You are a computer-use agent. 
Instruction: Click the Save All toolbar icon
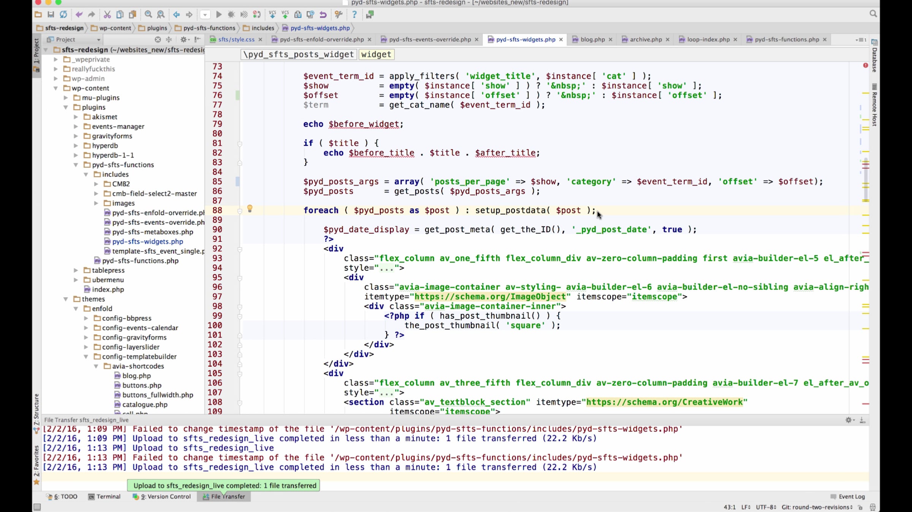(x=51, y=14)
